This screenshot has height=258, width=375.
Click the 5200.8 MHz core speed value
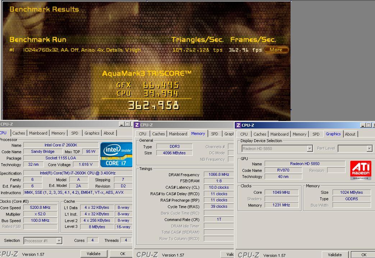pos(40,208)
